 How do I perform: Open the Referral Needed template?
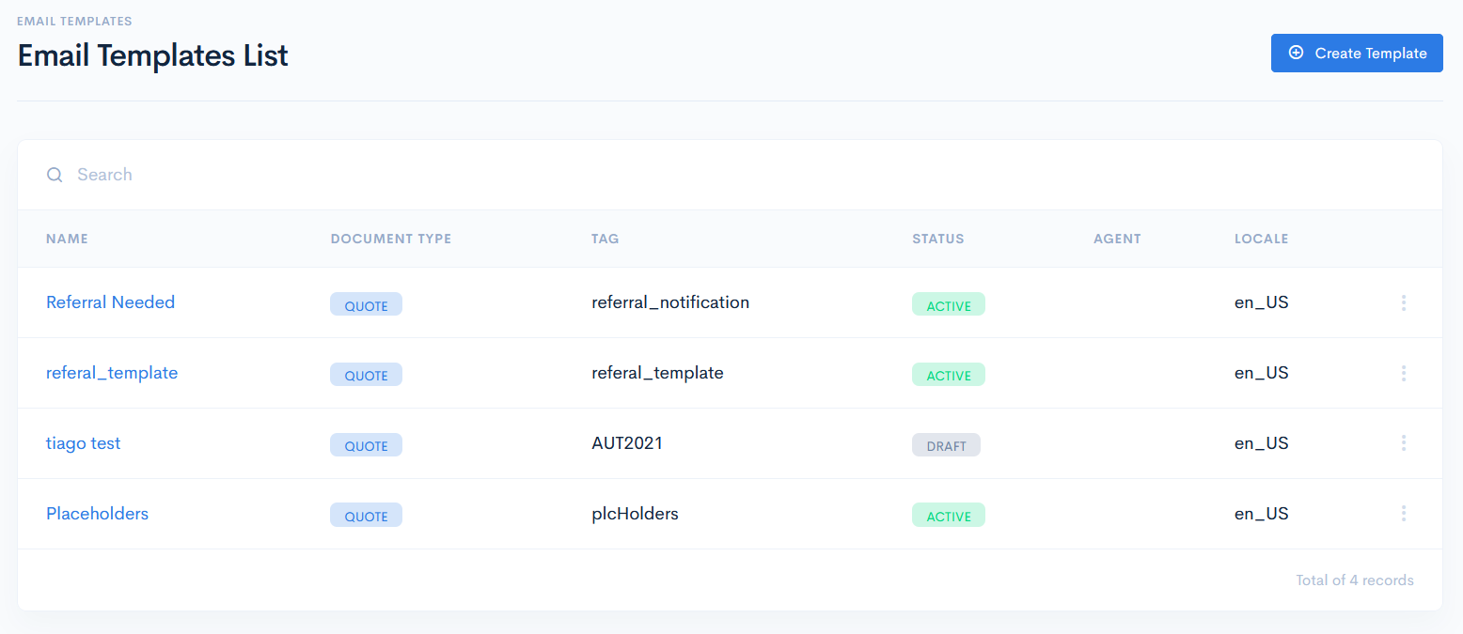click(x=110, y=302)
